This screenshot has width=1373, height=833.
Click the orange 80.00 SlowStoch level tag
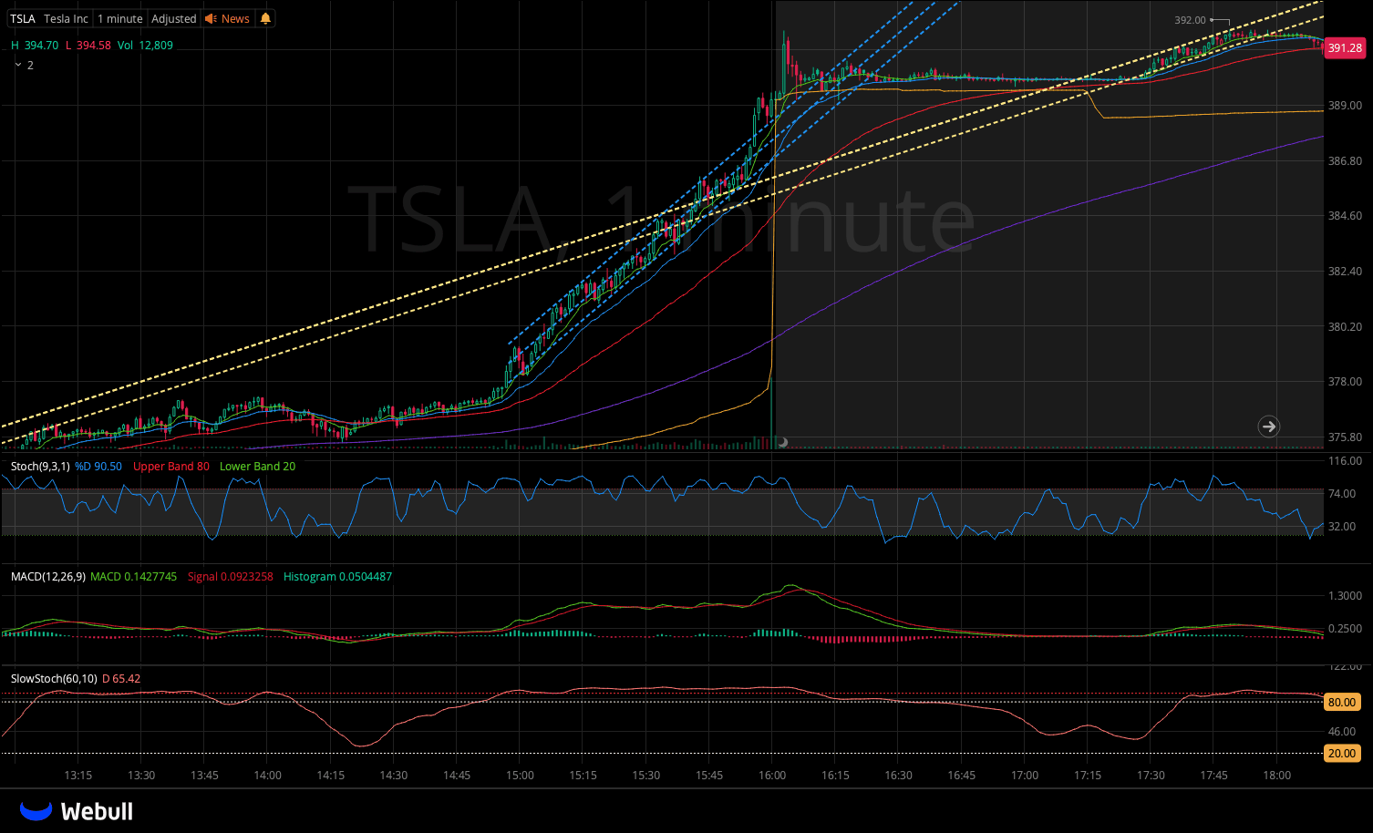[x=1342, y=702]
